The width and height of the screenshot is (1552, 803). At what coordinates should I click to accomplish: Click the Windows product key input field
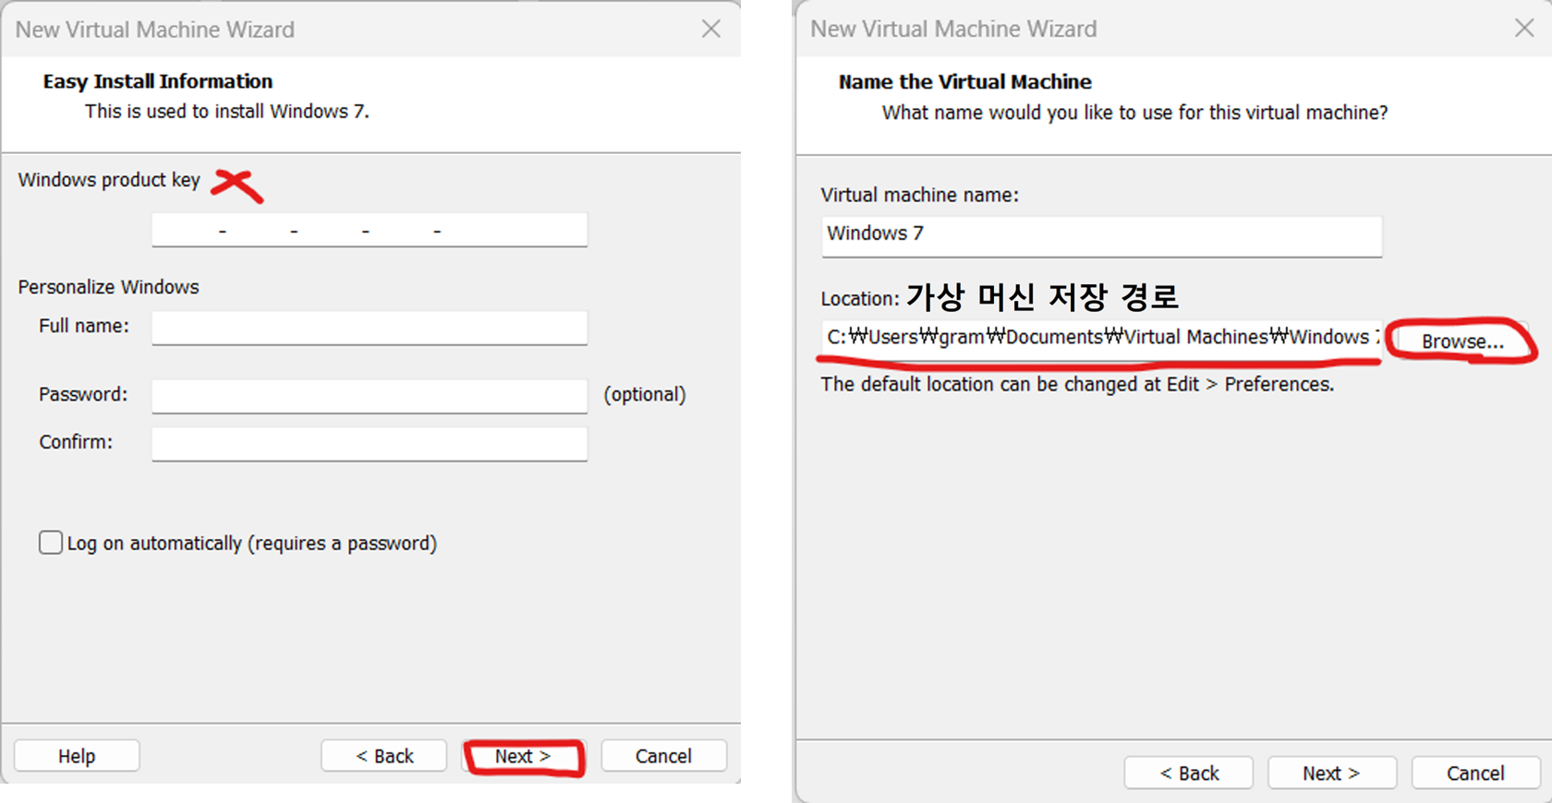[370, 230]
